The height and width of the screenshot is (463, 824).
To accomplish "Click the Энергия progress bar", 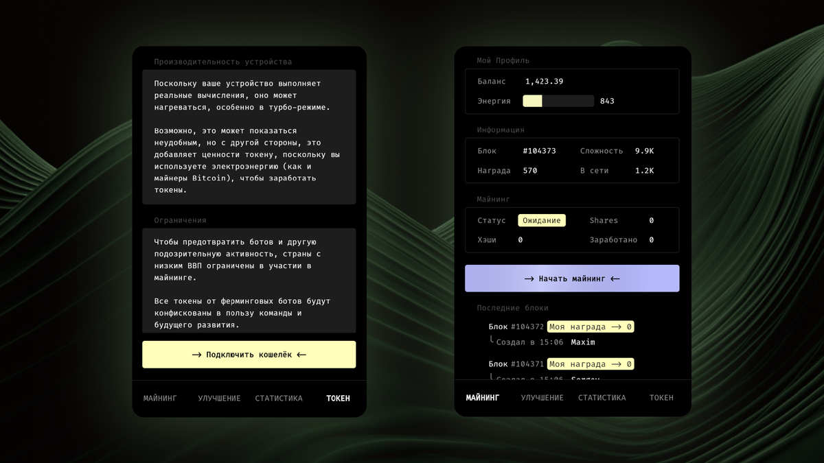I will [x=558, y=101].
